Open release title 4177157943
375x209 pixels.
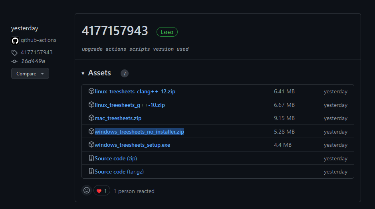pos(115,31)
